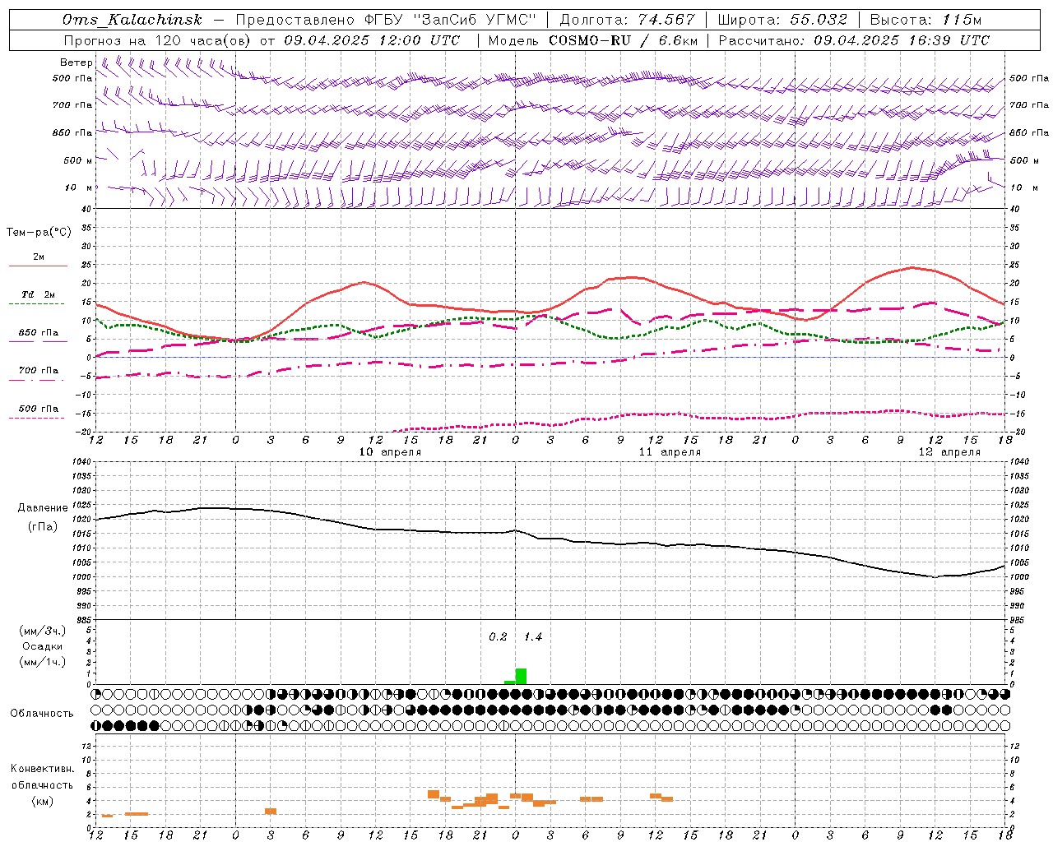Select the 'Тем-ра(°C)' temperature axis label

(39, 233)
